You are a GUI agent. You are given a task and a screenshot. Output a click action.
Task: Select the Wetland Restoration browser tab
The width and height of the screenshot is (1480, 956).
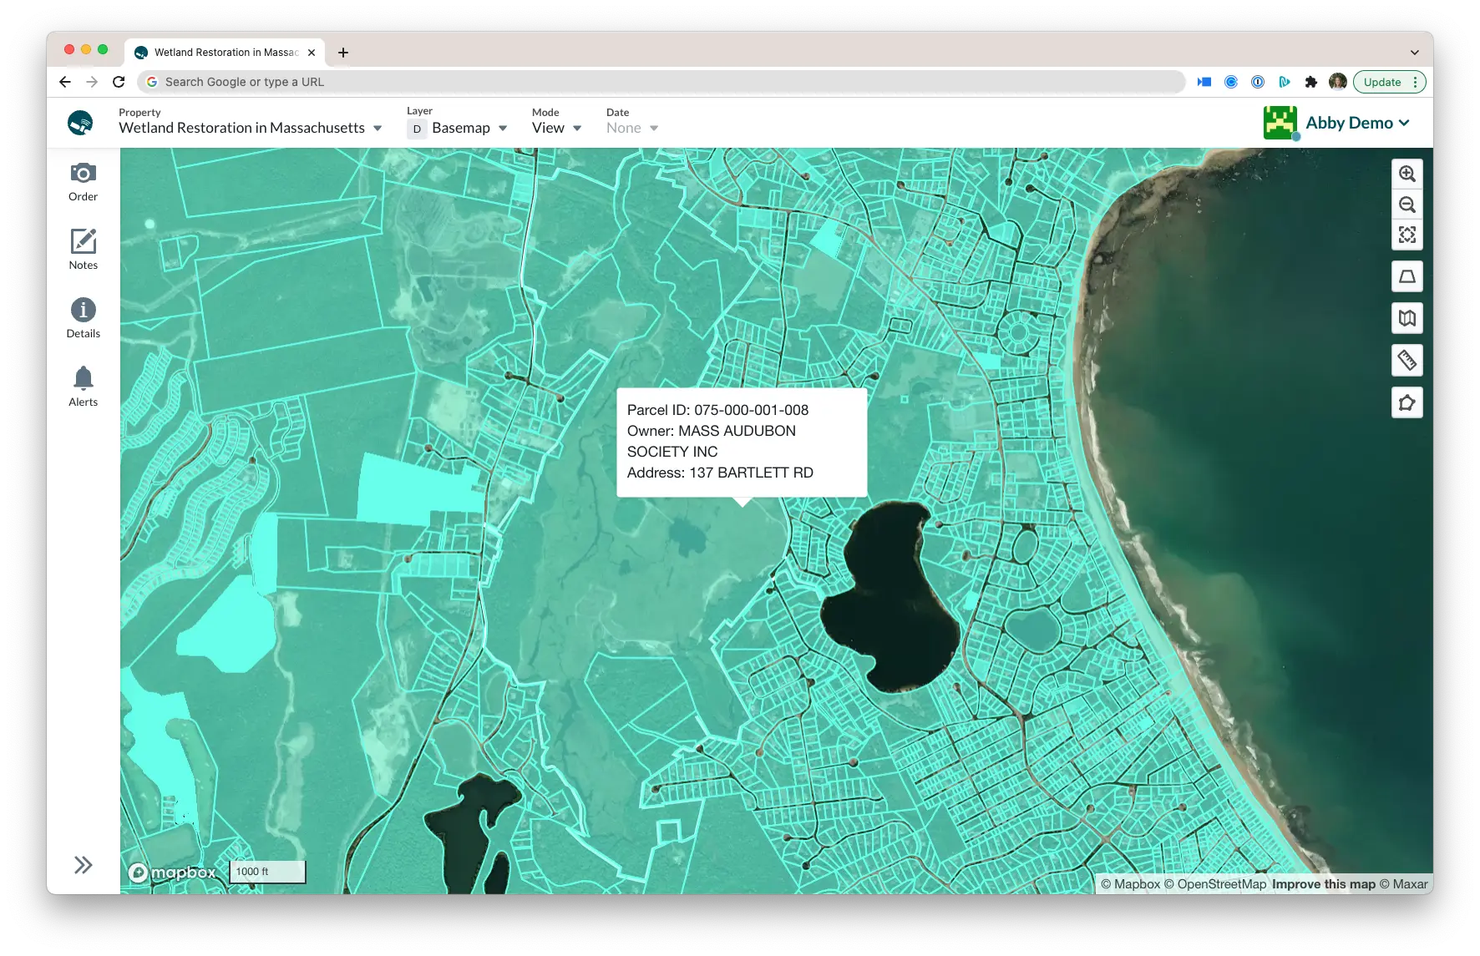[x=226, y=52]
